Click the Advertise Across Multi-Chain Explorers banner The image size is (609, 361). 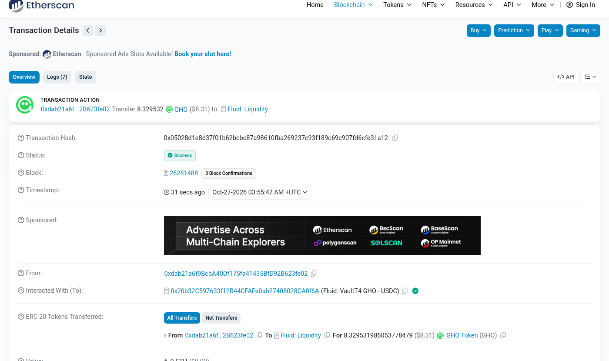tap(322, 235)
